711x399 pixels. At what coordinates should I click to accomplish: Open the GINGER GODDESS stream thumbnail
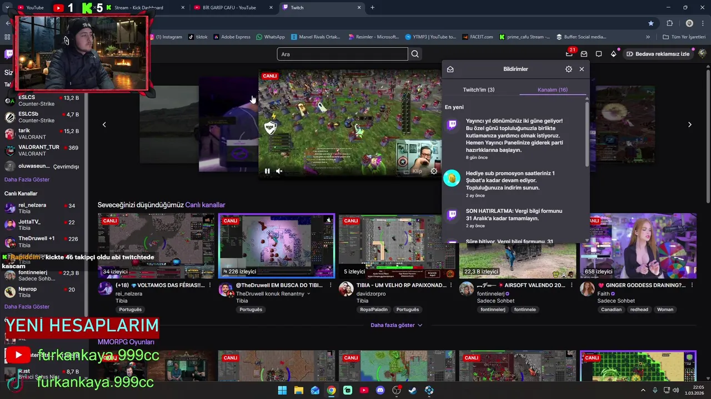pyautogui.click(x=638, y=245)
